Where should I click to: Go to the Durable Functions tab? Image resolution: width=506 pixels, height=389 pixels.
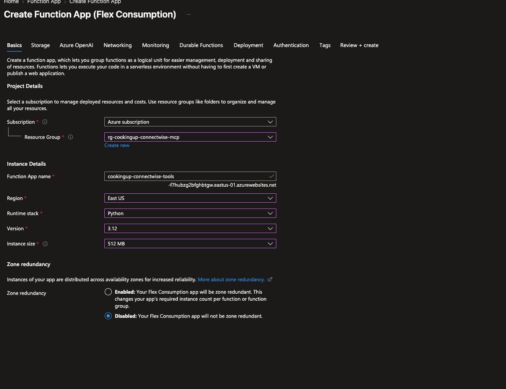201,45
